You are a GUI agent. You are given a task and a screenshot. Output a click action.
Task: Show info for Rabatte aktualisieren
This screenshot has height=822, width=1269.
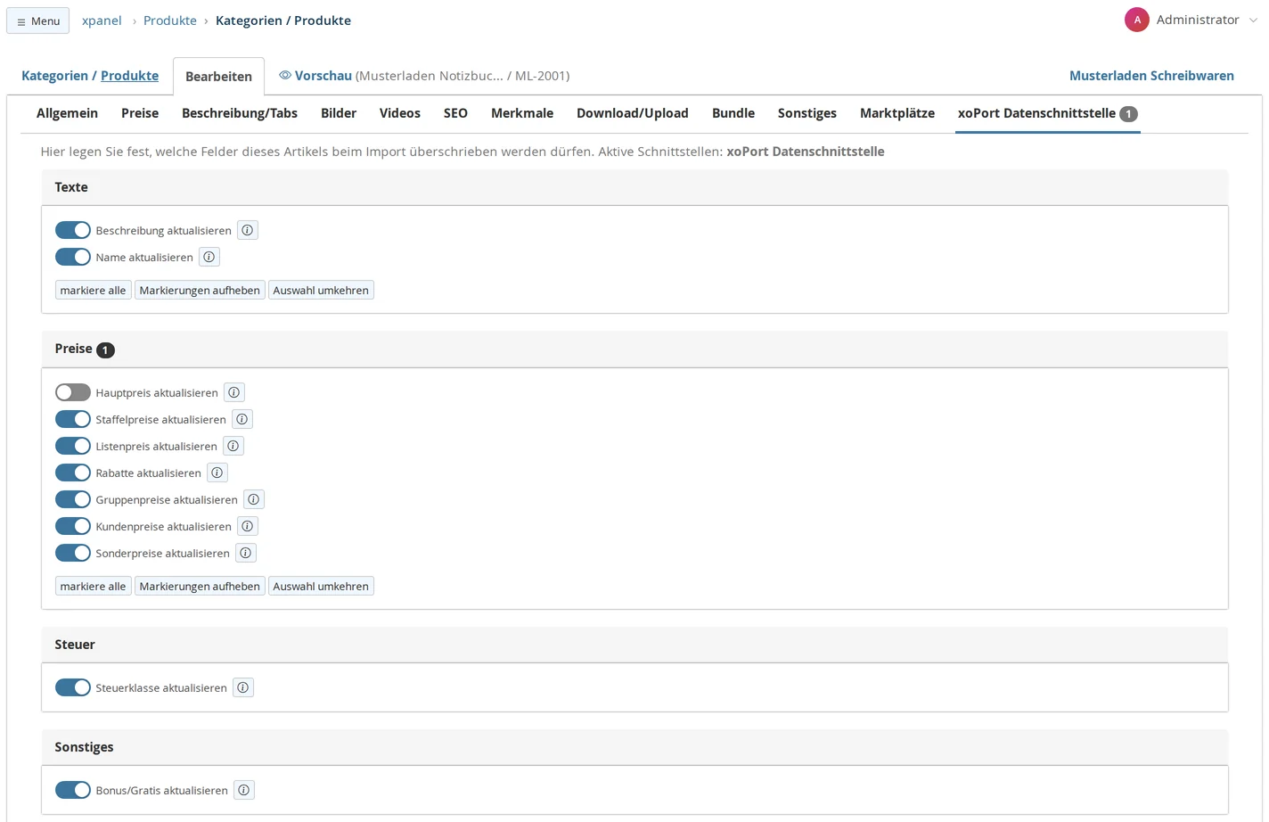[x=217, y=473]
